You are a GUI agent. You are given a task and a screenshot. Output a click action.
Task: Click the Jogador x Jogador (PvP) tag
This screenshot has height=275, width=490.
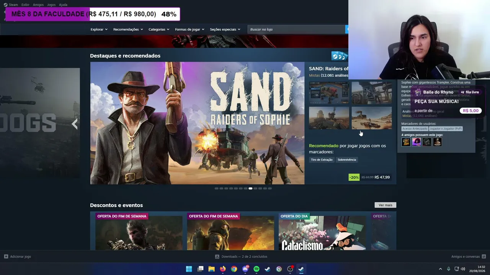pos(446,129)
